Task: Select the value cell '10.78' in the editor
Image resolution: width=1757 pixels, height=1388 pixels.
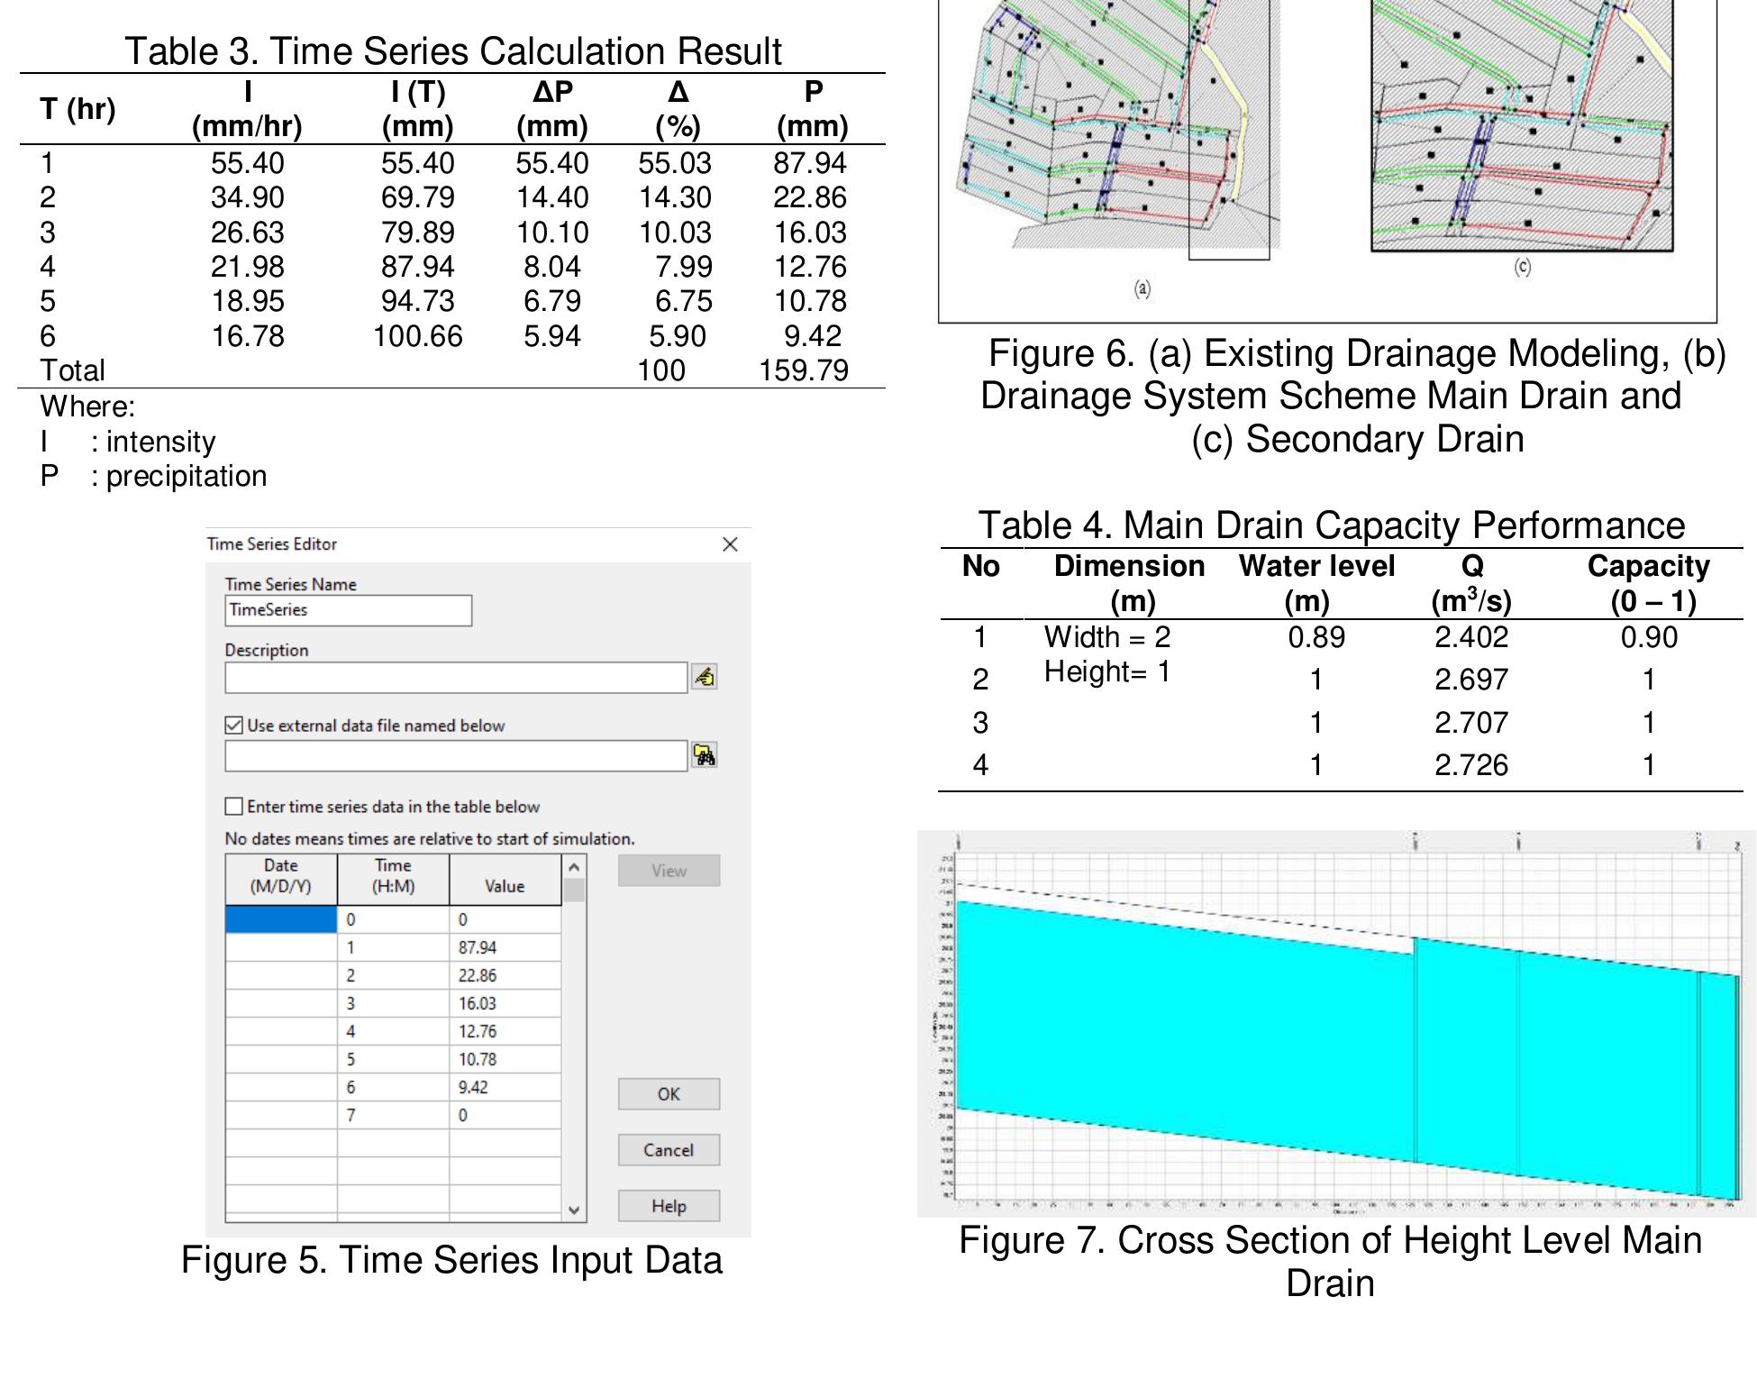Action: click(505, 1059)
